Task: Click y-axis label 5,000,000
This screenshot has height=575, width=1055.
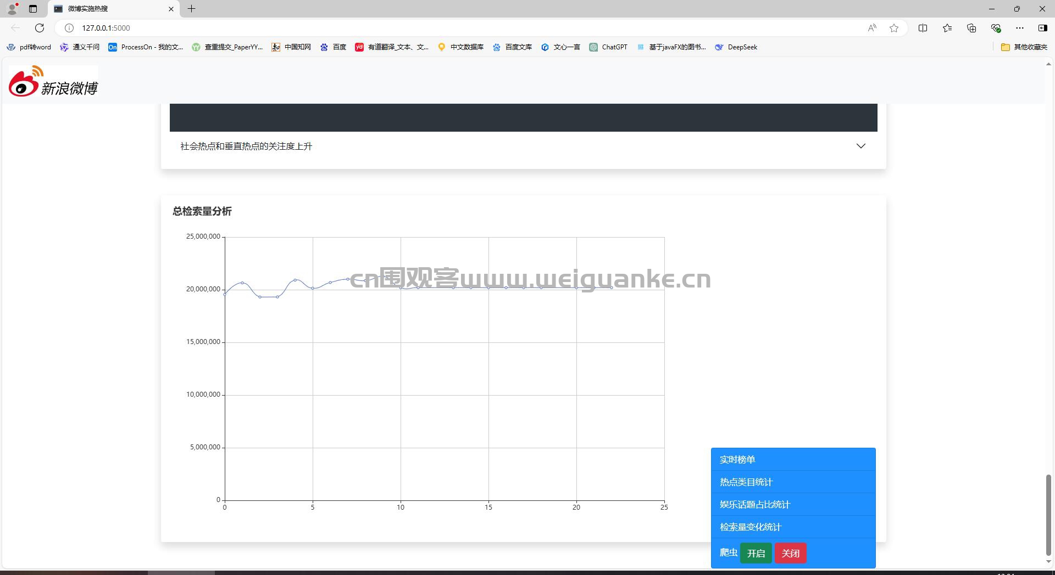Action: [x=205, y=447]
